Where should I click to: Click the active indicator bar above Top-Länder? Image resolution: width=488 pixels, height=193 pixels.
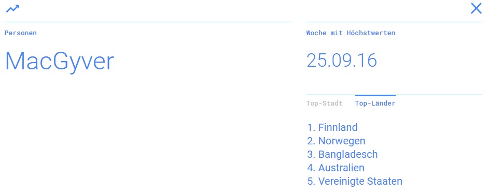[375, 96]
